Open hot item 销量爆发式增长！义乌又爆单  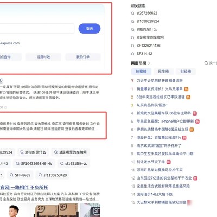(159, 89)
